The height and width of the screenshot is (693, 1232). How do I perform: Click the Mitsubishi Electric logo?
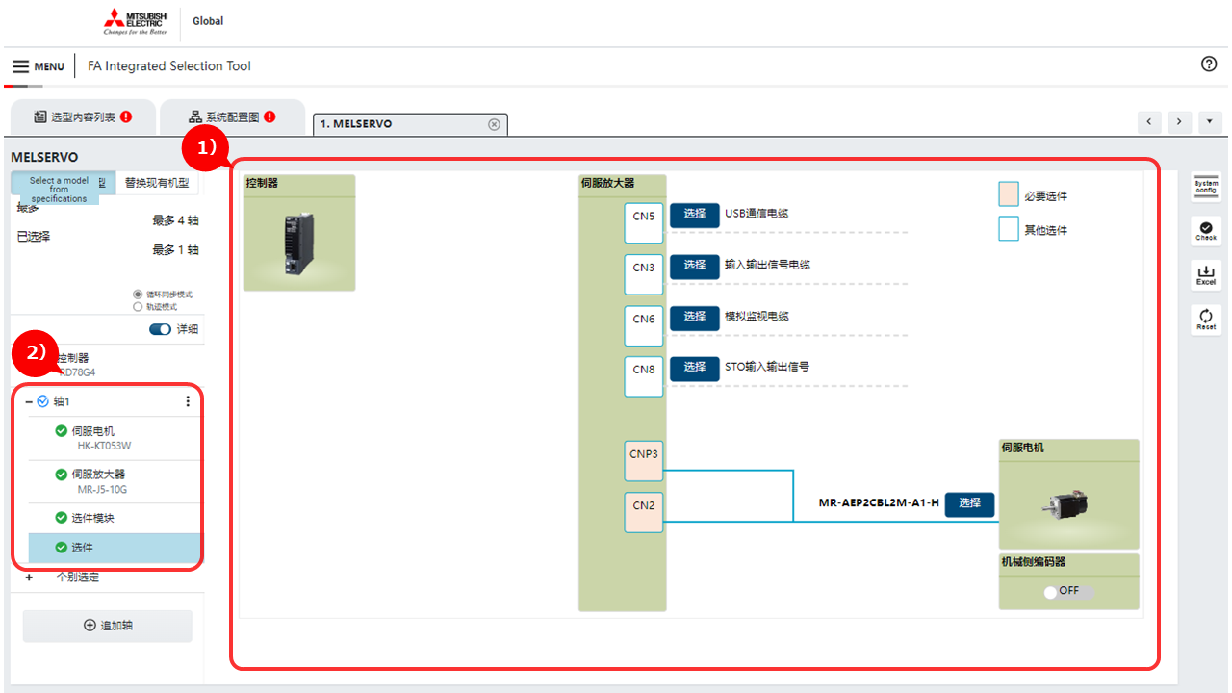click(x=135, y=21)
